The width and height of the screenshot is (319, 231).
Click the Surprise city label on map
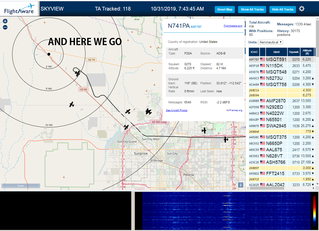[x=141, y=153]
